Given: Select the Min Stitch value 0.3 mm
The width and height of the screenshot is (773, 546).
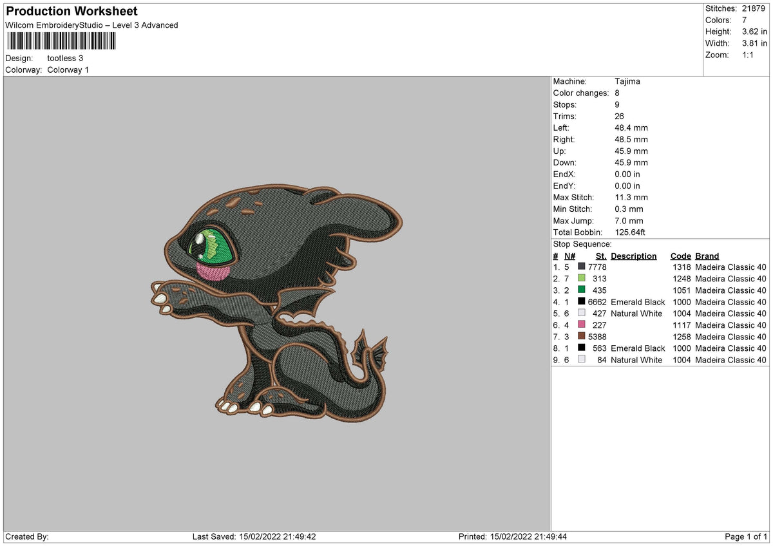Looking at the screenshot, I should coord(629,209).
